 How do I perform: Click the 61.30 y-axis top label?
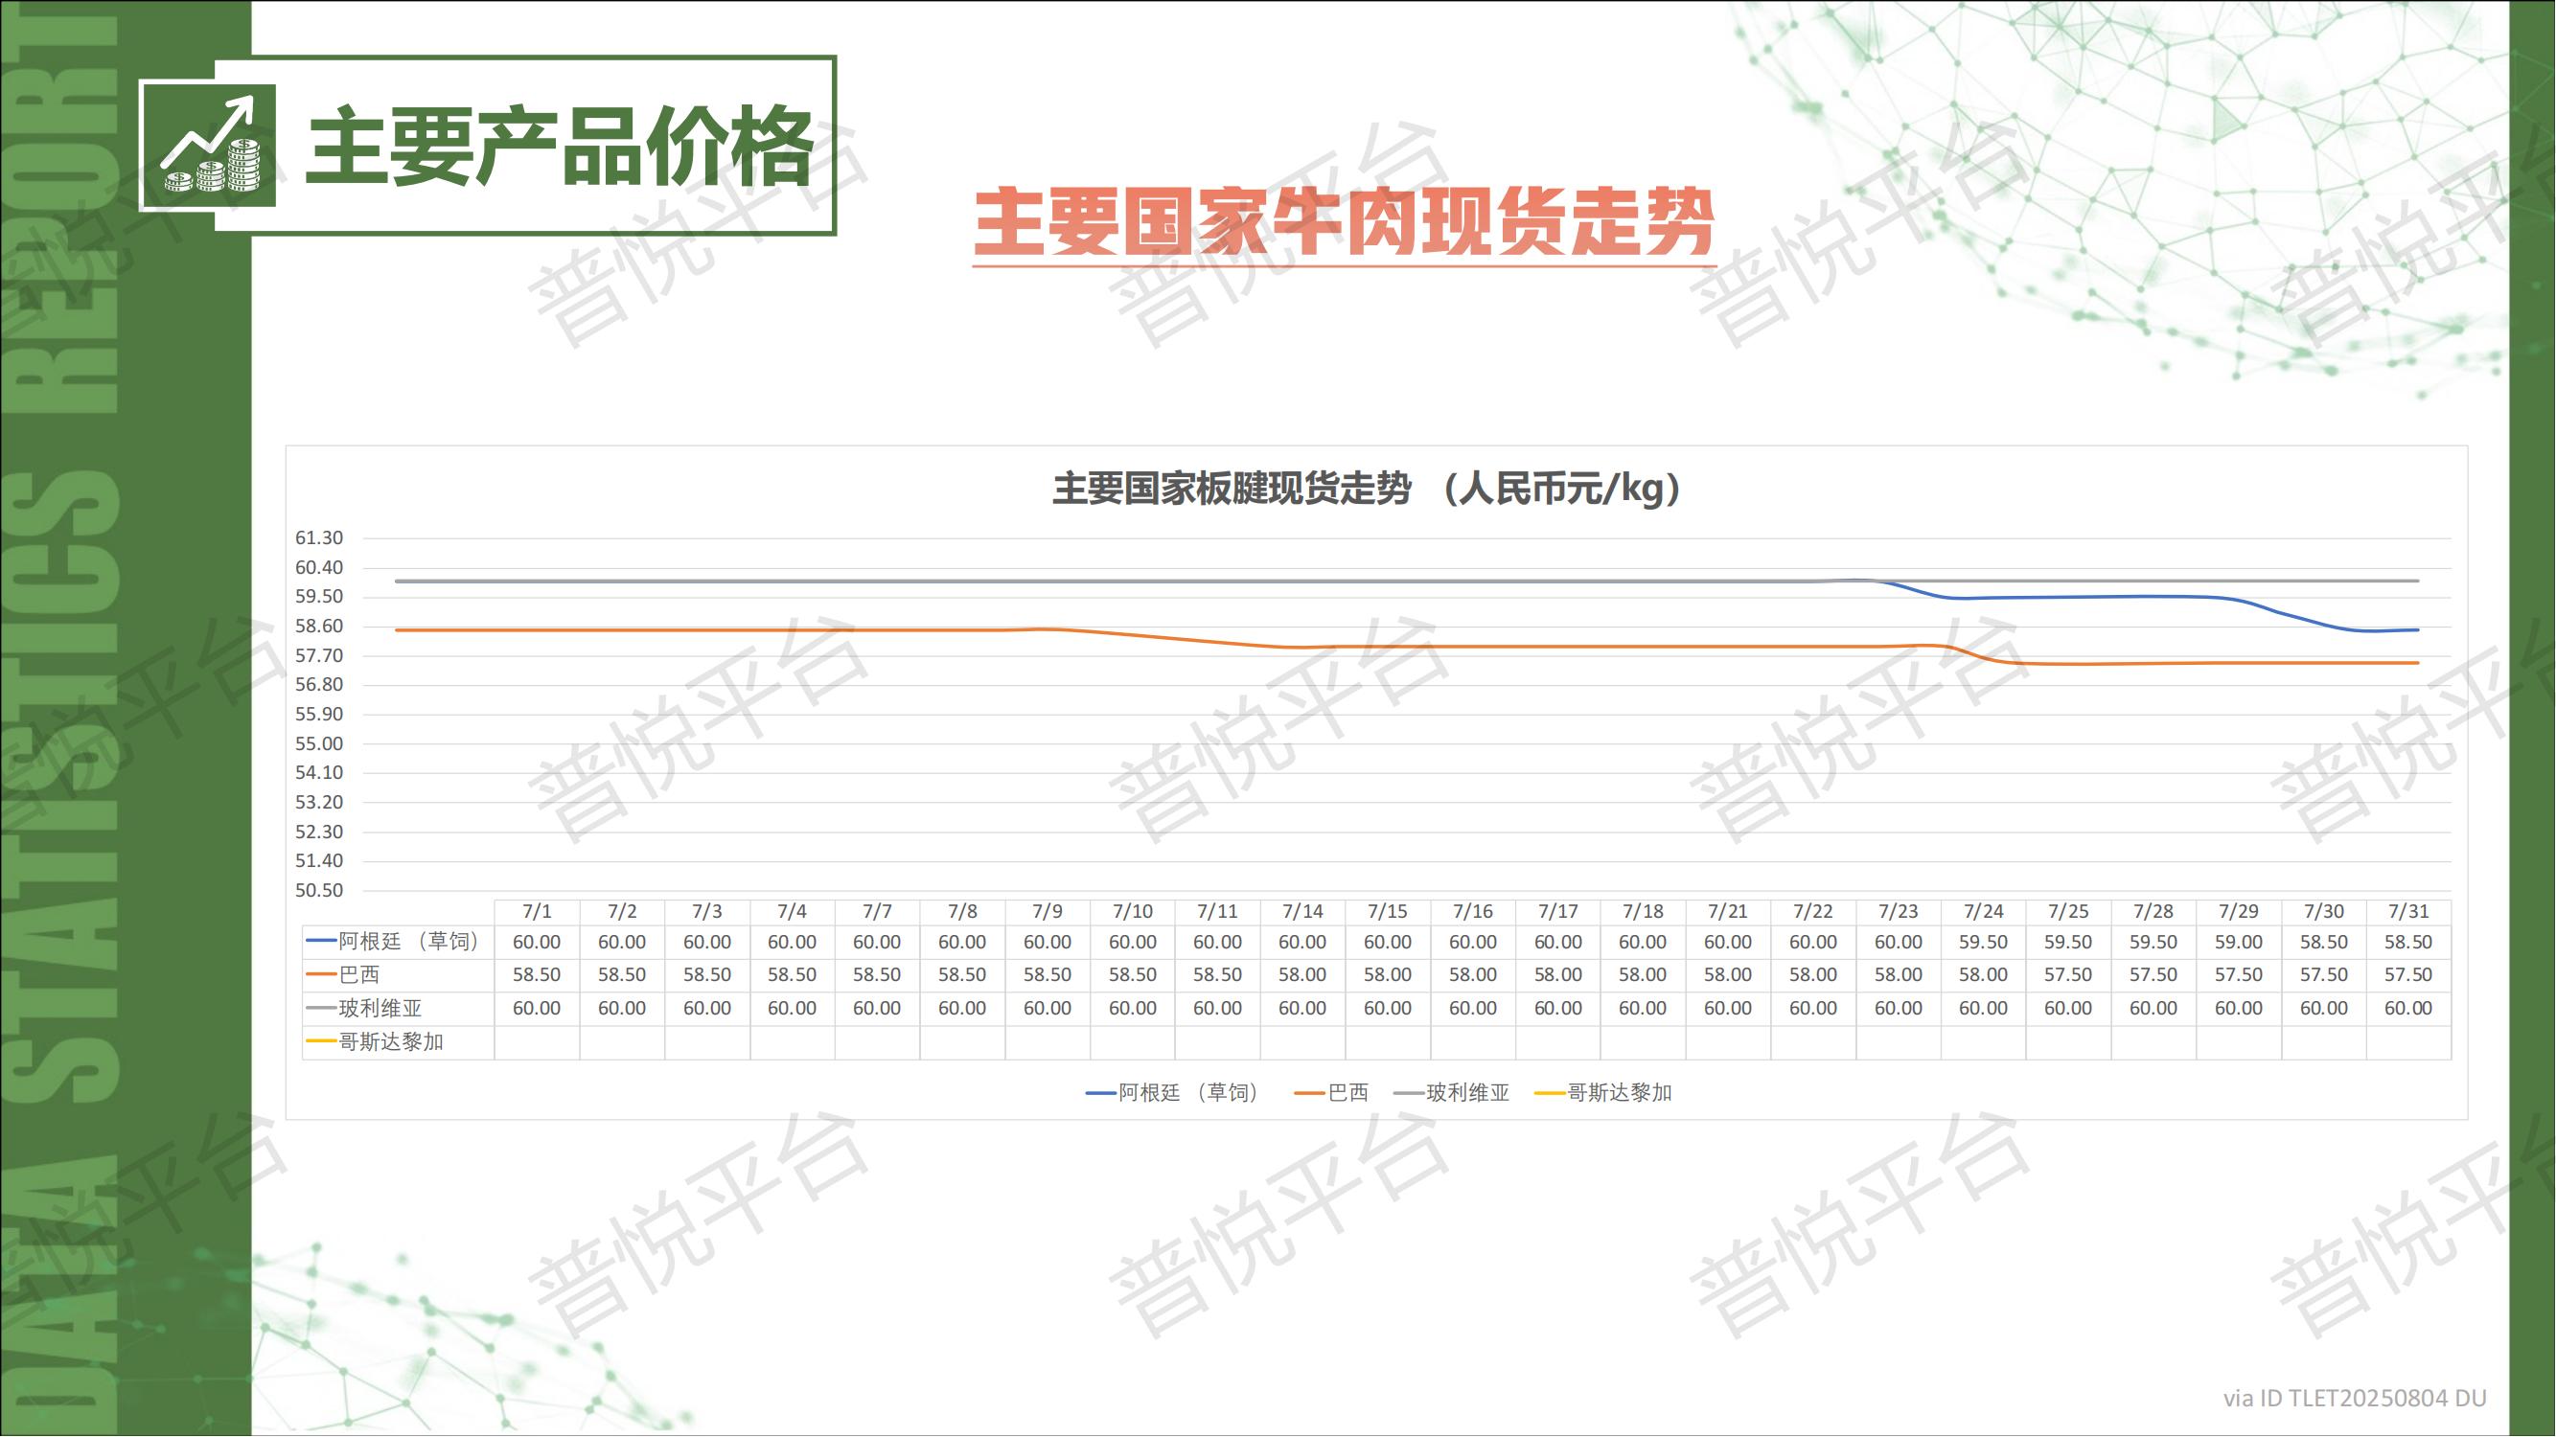[x=318, y=538]
